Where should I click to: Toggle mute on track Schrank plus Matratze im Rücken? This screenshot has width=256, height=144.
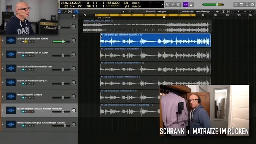[x=23, y=42]
